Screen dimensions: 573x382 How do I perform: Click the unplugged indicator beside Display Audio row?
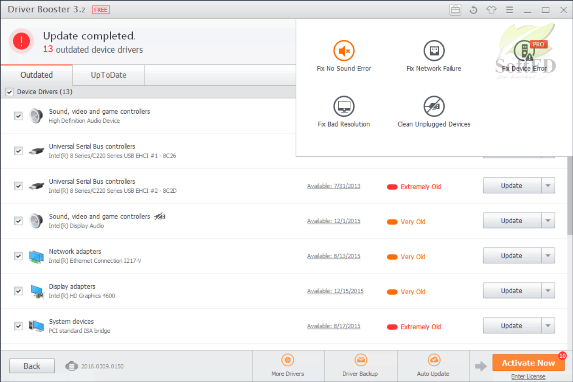[160, 216]
